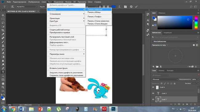Expand the Параметры языка submenu
Viewport: 200px width, 112px height.
66,54
